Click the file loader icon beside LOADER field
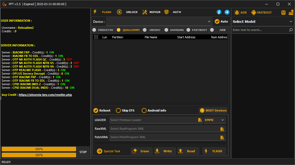The height and width of the screenshot is (165, 295). [200, 120]
